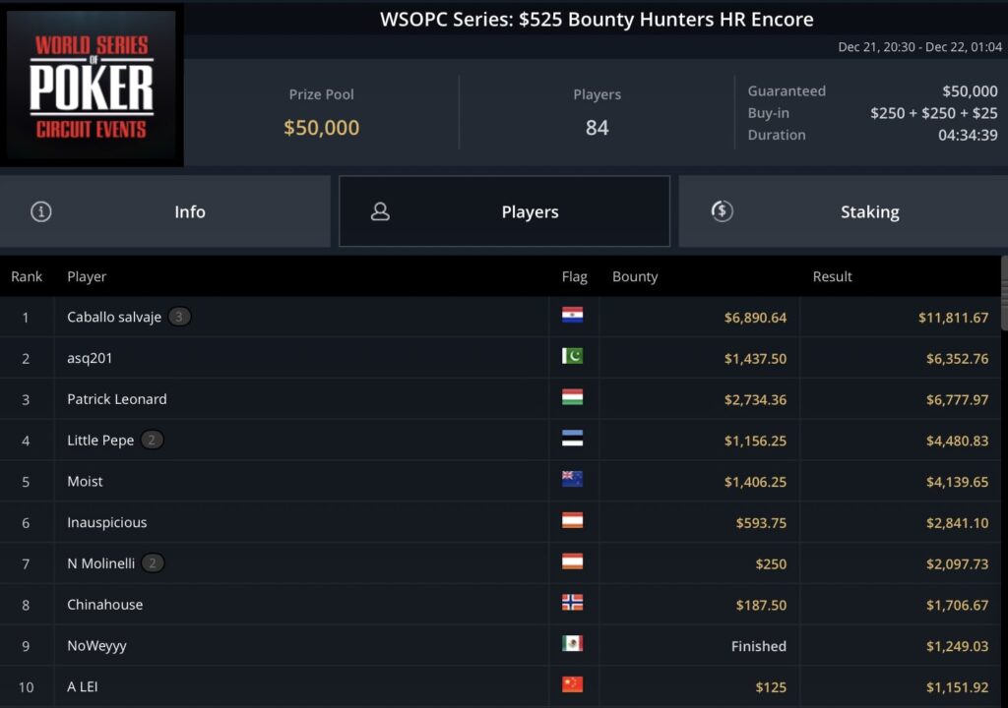Click the flag in the Moist row
This screenshot has height=708, width=1008.
(x=572, y=480)
